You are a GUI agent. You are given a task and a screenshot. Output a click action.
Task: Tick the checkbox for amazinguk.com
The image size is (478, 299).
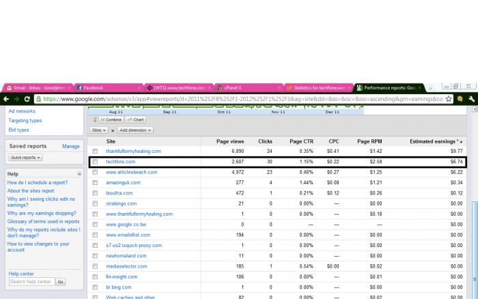point(95,182)
